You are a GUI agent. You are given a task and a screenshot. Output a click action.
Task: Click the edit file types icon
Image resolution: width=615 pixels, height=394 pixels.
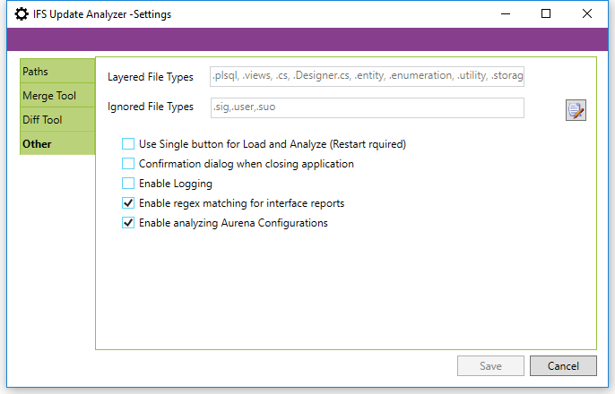(x=576, y=110)
